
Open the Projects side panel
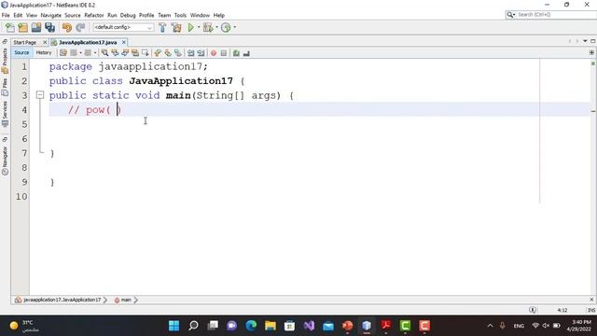click(5, 60)
